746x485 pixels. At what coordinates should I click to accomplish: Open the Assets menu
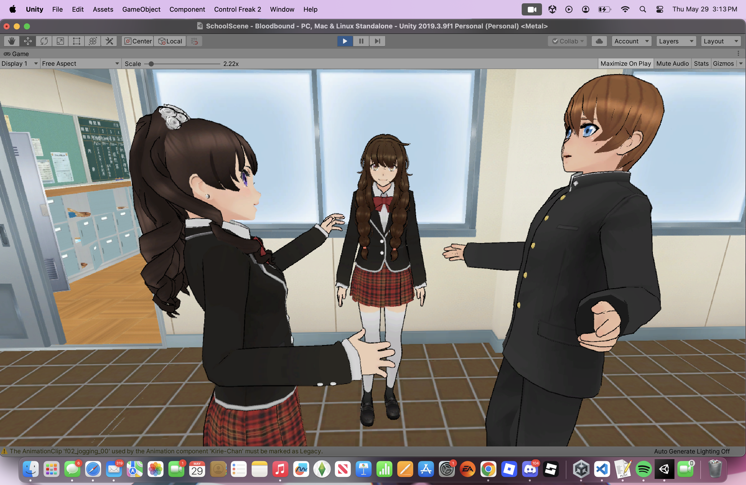(103, 9)
